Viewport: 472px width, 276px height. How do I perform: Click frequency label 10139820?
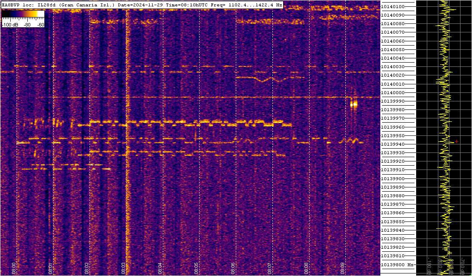(393, 247)
